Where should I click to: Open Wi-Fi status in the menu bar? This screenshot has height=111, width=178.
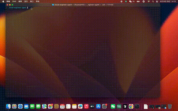(149, 1)
